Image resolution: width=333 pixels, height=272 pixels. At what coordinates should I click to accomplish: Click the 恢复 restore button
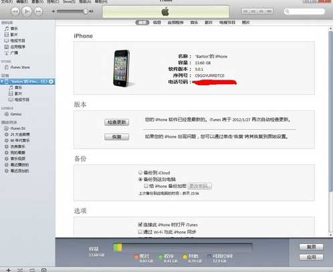(x=116, y=136)
